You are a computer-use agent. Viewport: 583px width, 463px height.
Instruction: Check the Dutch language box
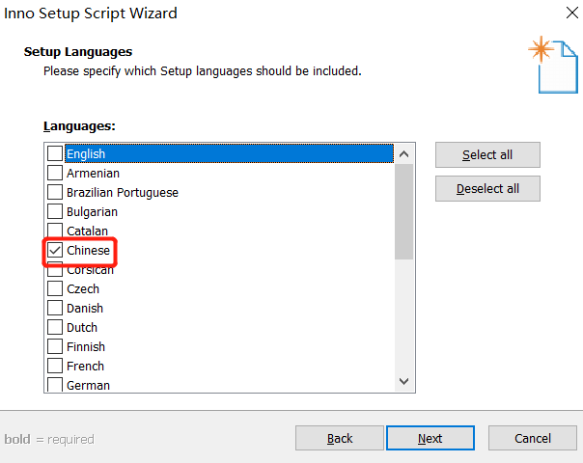tap(56, 327)
